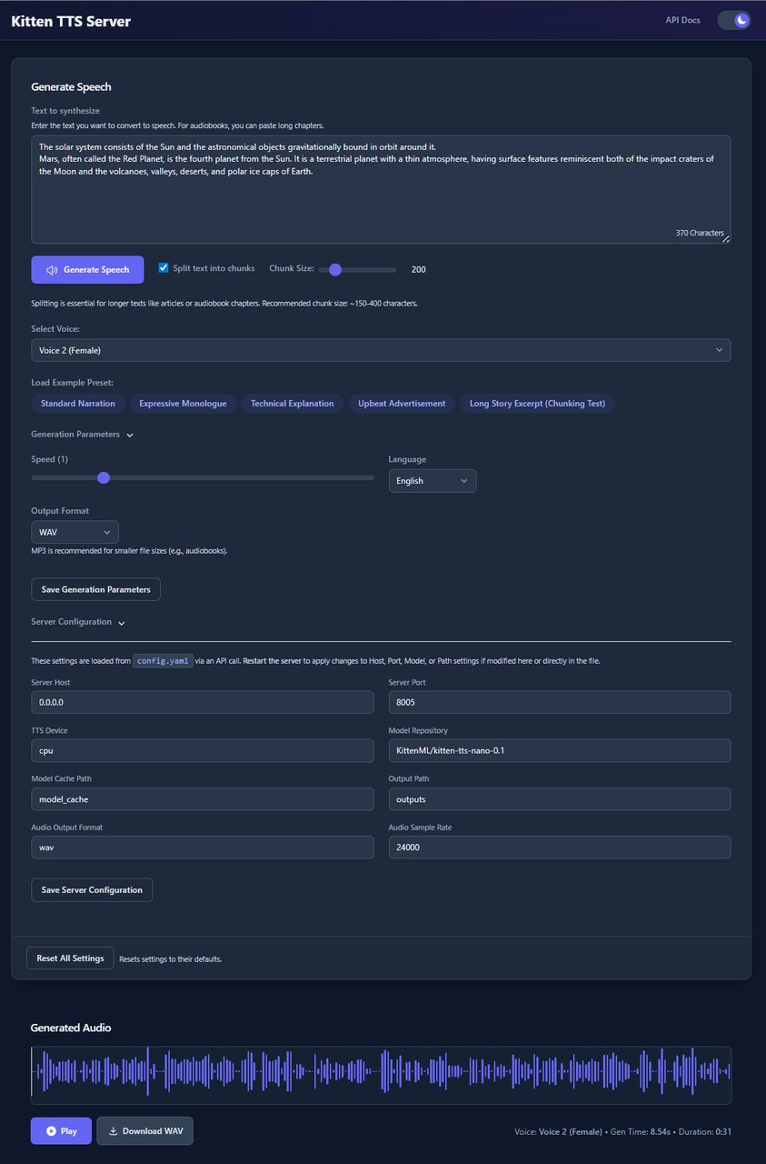Disable the Split text into chunks checkbox

(x=163, y=267)
